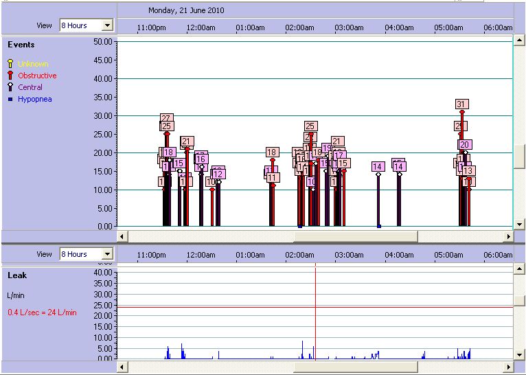
Task: Click Leak chart horizontal scroll left arrow
Action: [122, 367]
